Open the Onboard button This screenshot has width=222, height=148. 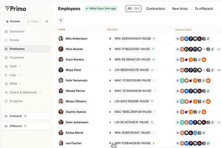point(27,116)
